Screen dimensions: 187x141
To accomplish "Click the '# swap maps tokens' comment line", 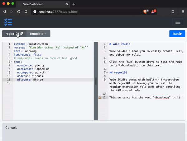I will tap(45, 58).
